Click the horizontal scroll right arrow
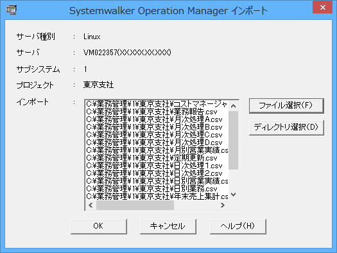The image size is (337, 253). (x=223, y=205)
